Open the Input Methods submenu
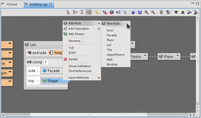Screen dimensions: 201x118 click(81, 78)
